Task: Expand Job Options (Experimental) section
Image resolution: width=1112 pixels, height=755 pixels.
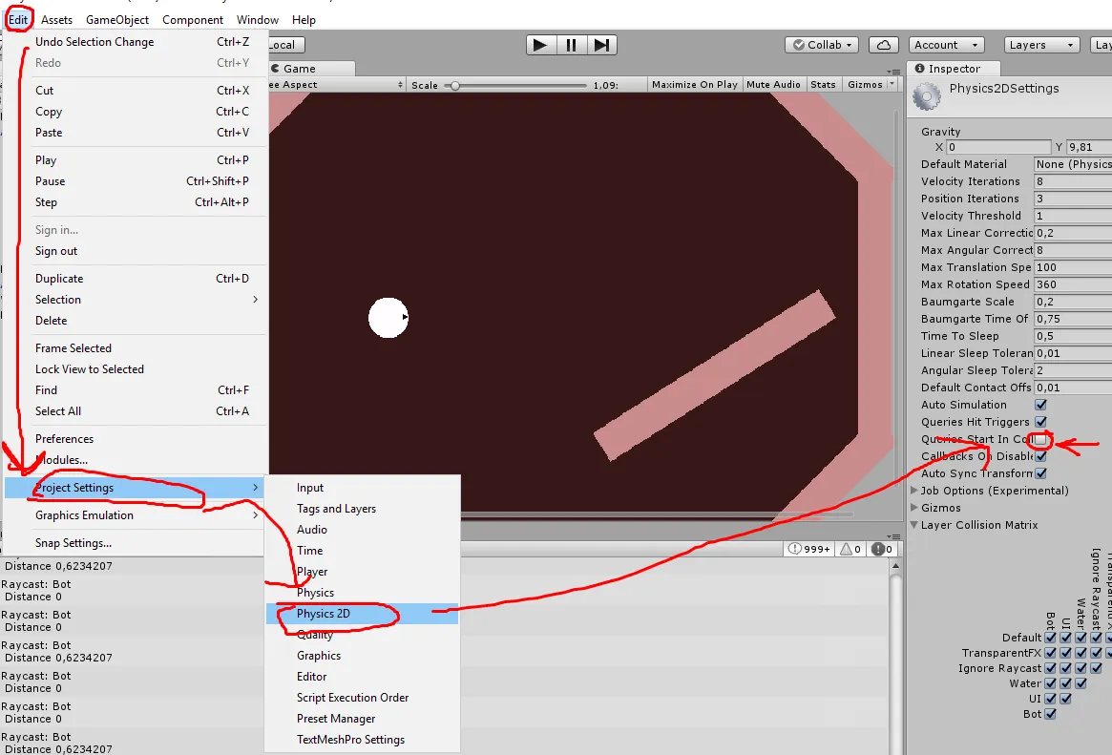Action: click(914, 491)
